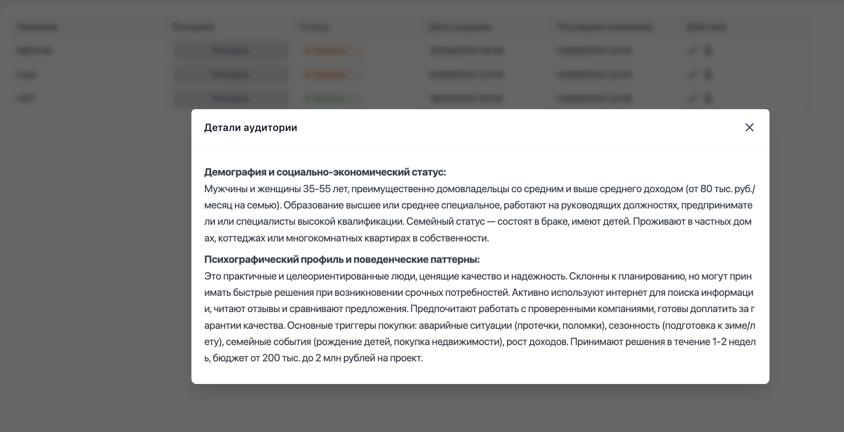
Task: Click the orange status badge in the second row
Action: tap(333, 74)
